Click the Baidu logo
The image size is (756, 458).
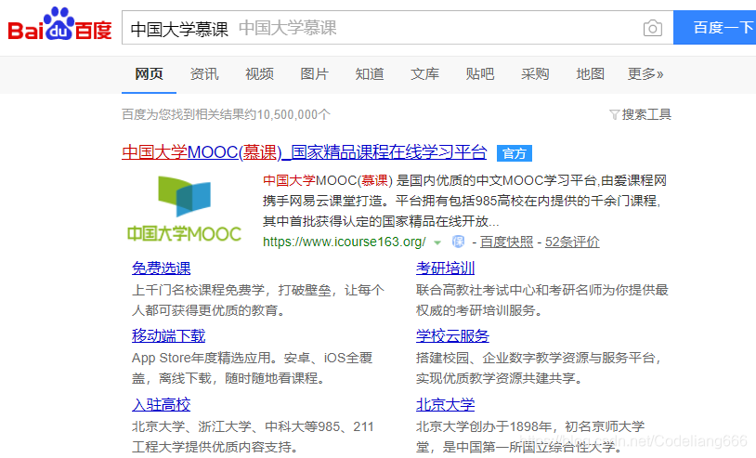pyautogui.click(x=59, y=24)
